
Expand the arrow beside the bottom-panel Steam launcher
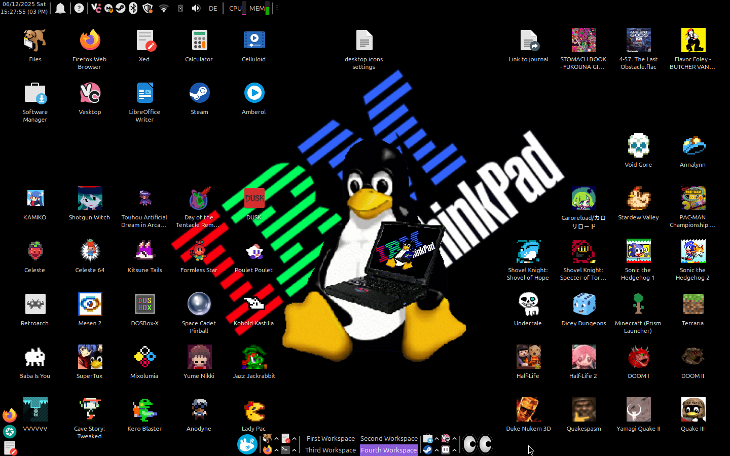[x=436, y=450]
